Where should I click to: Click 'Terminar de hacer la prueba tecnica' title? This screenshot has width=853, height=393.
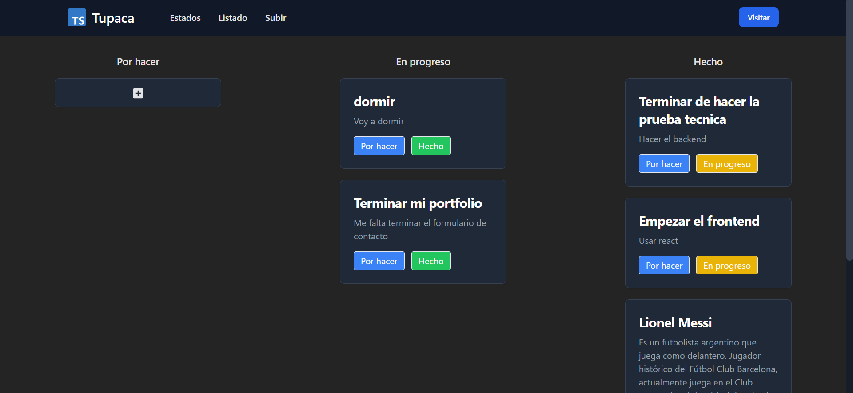[699, 111]
